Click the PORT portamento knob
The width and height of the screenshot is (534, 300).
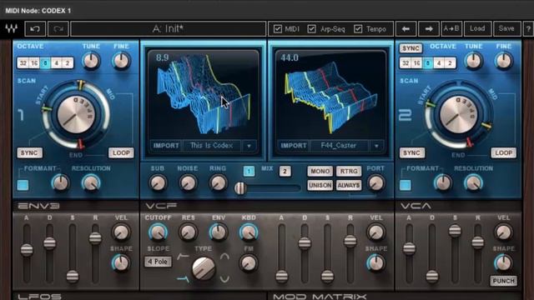point(376,183)
